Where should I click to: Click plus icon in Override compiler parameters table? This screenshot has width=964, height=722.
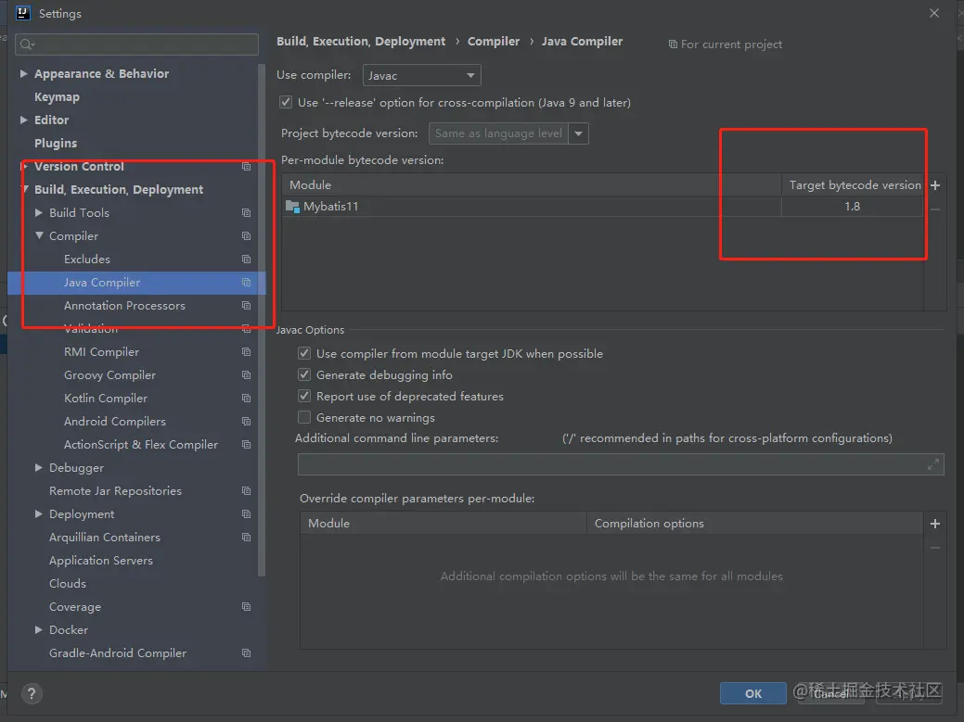point(934,524)
